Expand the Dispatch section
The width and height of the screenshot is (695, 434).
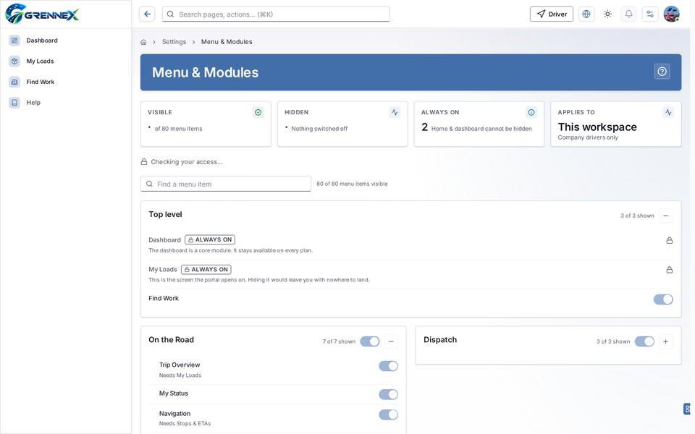[x=666, y=341]
